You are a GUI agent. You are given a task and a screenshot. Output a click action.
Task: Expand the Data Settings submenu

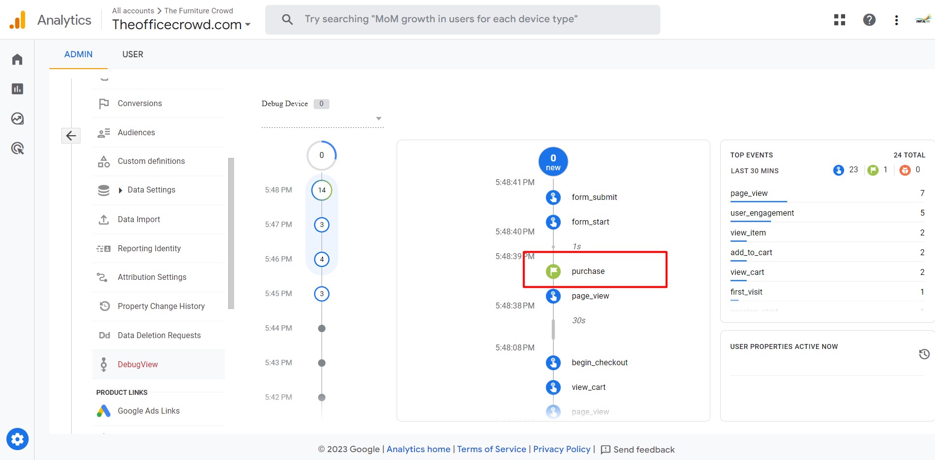coord(121,190)
